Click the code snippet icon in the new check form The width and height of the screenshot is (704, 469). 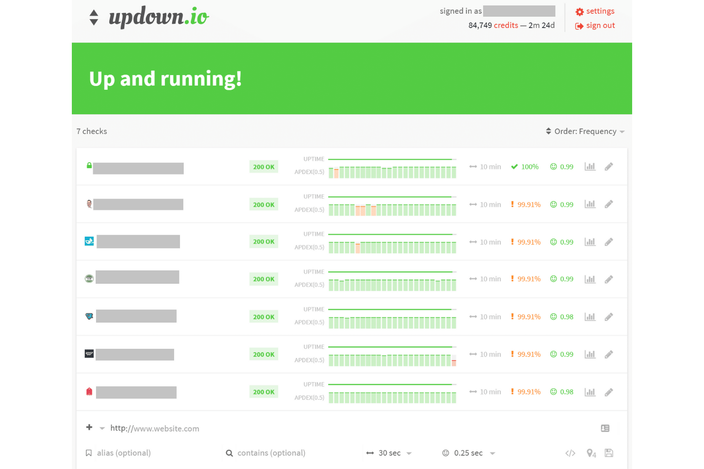(570, 453)
